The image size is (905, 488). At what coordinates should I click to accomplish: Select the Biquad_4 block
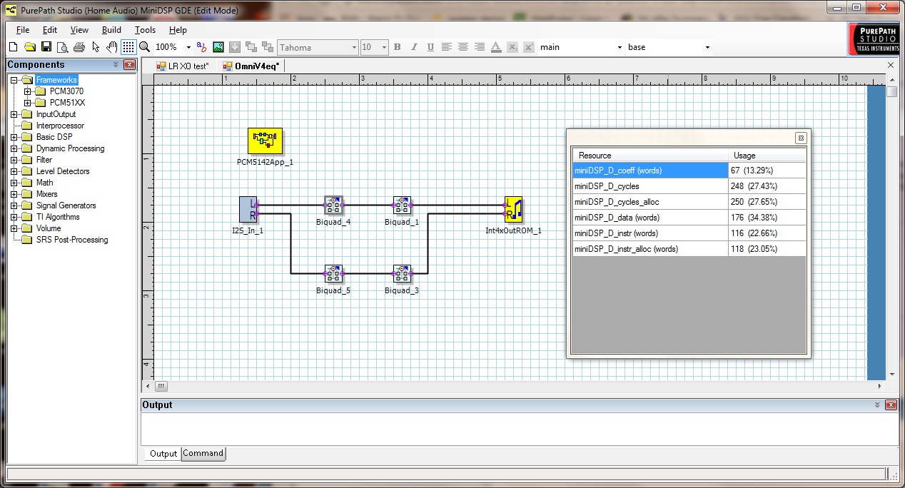coord(333,205)
